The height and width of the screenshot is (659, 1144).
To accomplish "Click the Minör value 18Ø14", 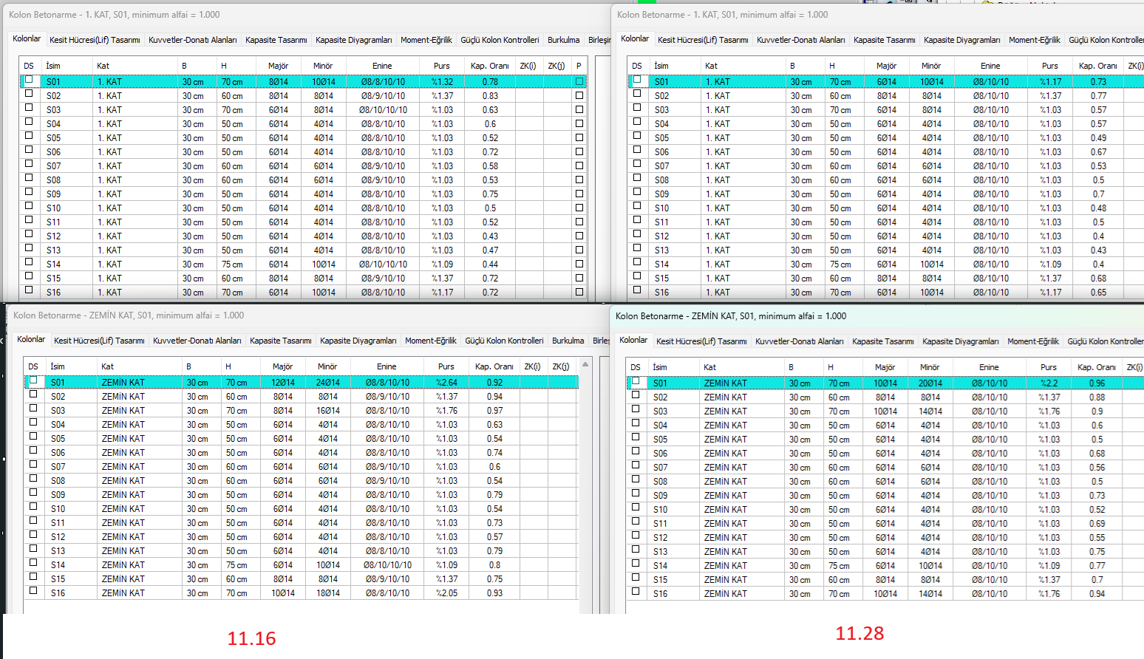I will pyautogui.click(x=328, y=593).
